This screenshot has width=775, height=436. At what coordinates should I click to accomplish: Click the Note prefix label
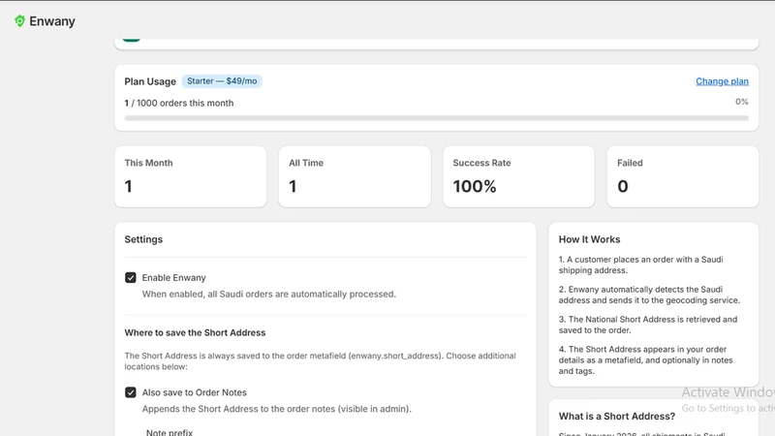pyautogui.click(x=170, y=432)
